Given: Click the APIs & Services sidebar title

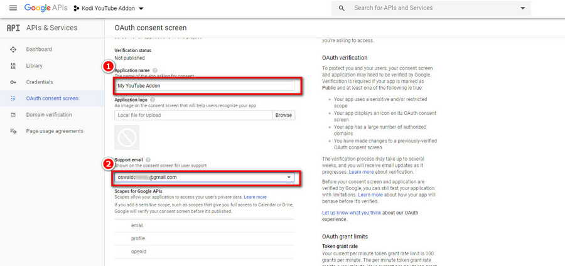Looking at the screenshot, I should (x=52, y=28).
